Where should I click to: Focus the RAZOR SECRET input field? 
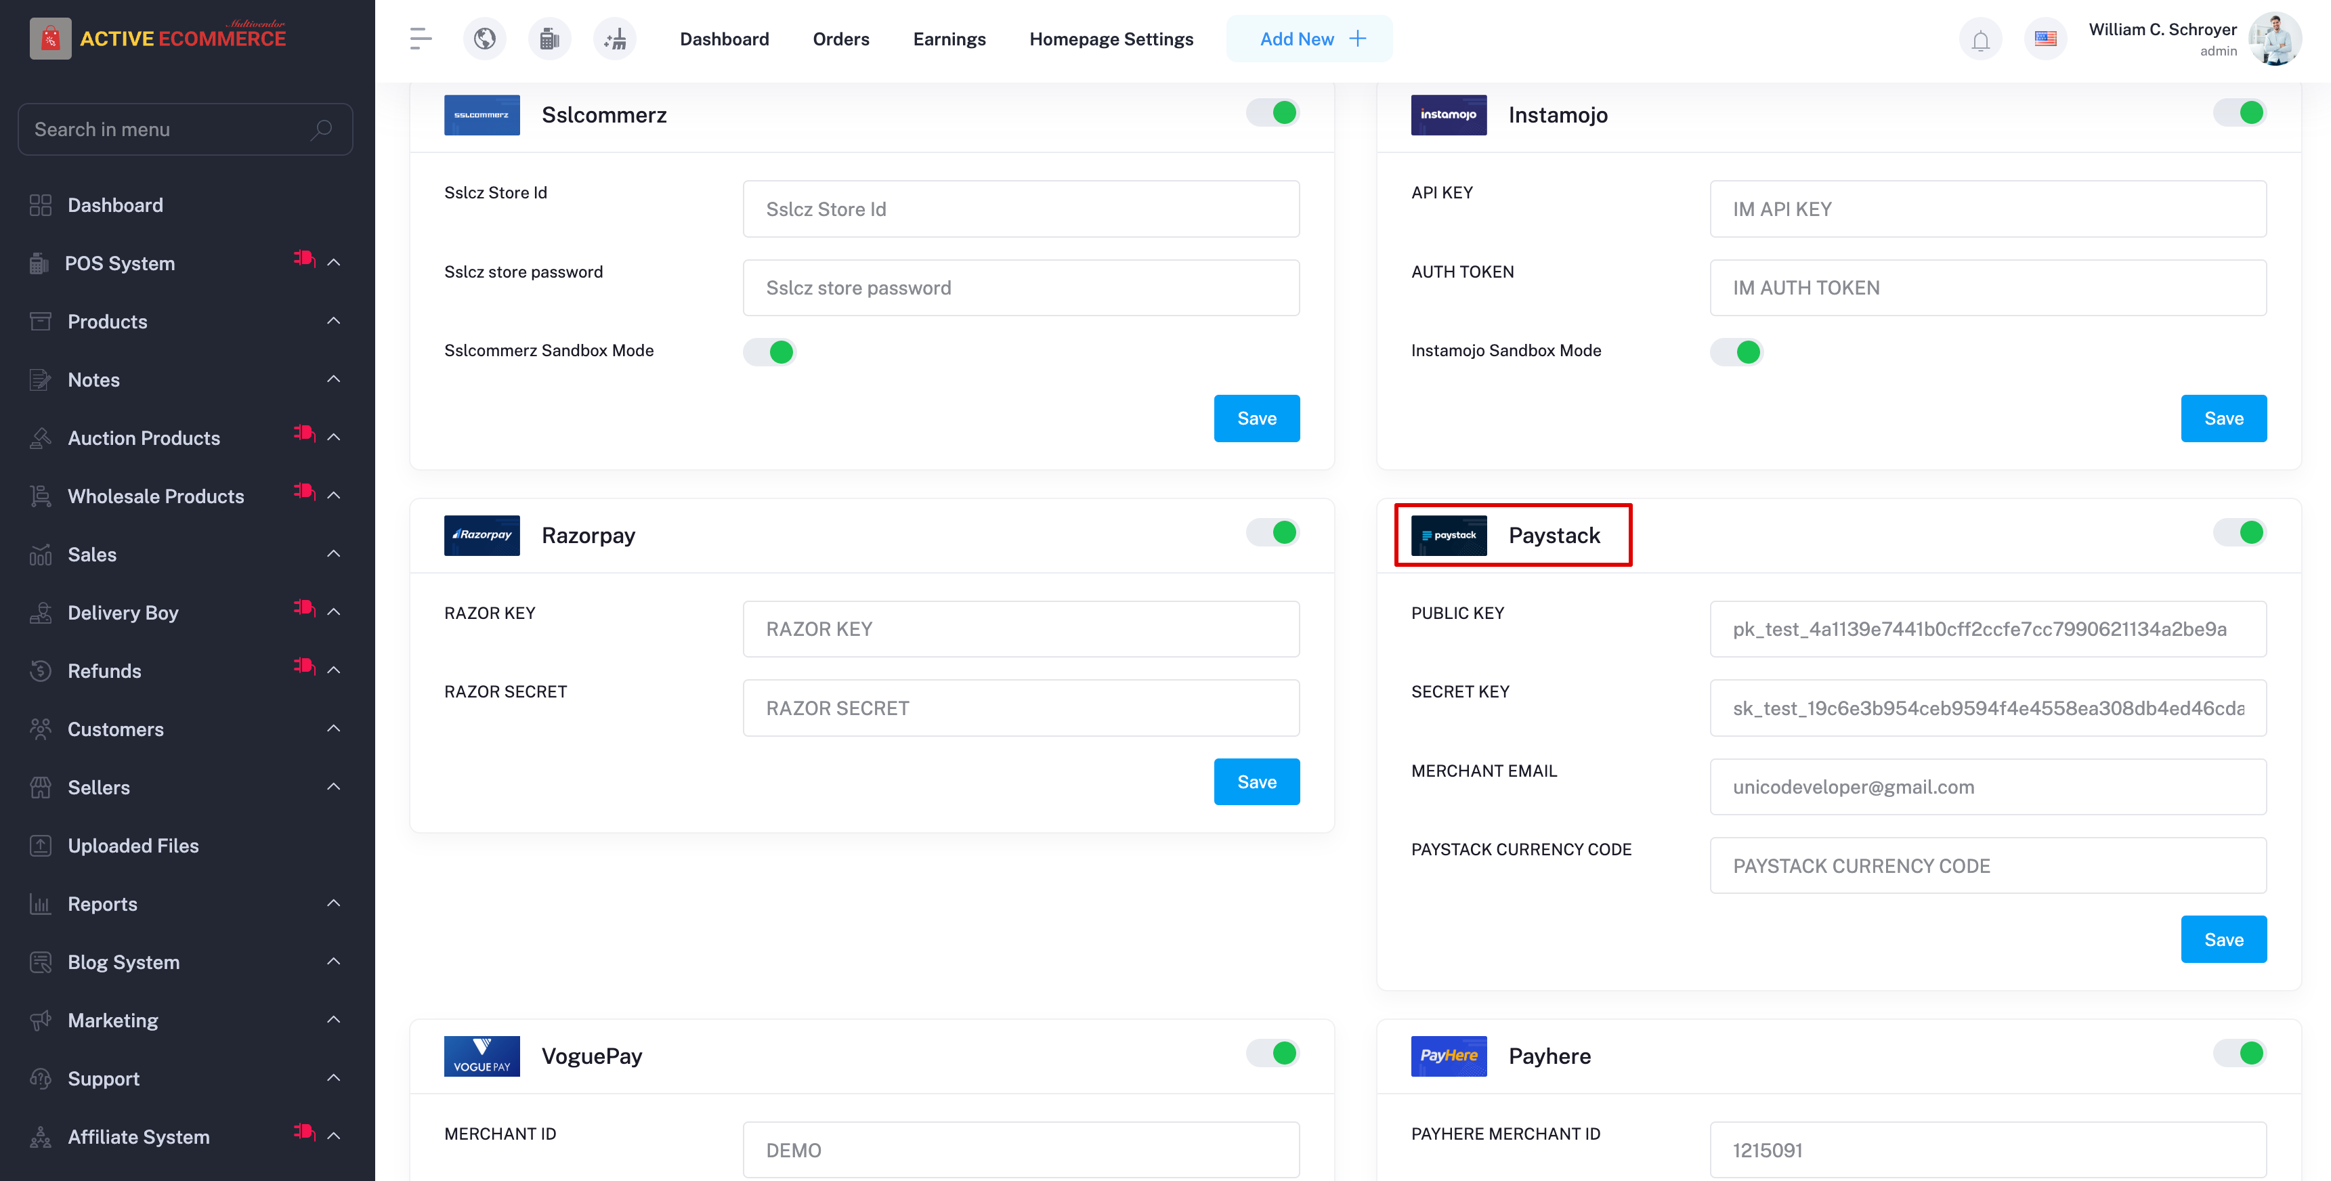tap(1021, 708)
